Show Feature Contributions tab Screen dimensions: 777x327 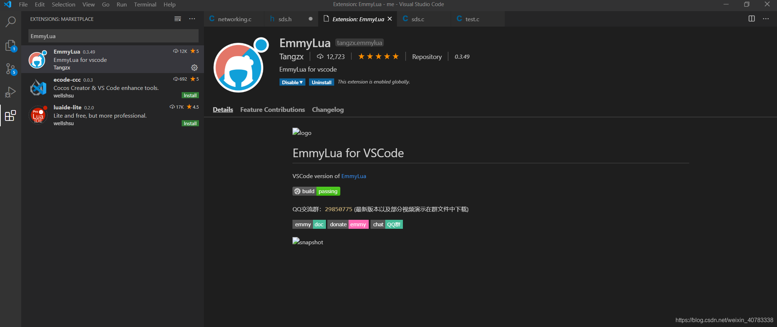click(272, 110)
